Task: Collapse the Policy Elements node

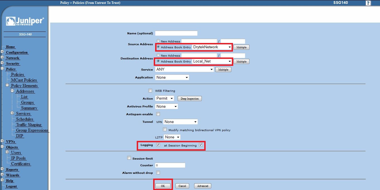Action: tap(7, 85)
